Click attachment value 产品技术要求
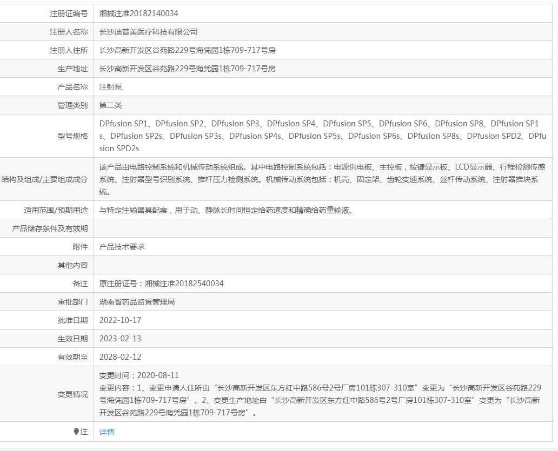This screenshot has height=451, width=558. pos(122,247)
